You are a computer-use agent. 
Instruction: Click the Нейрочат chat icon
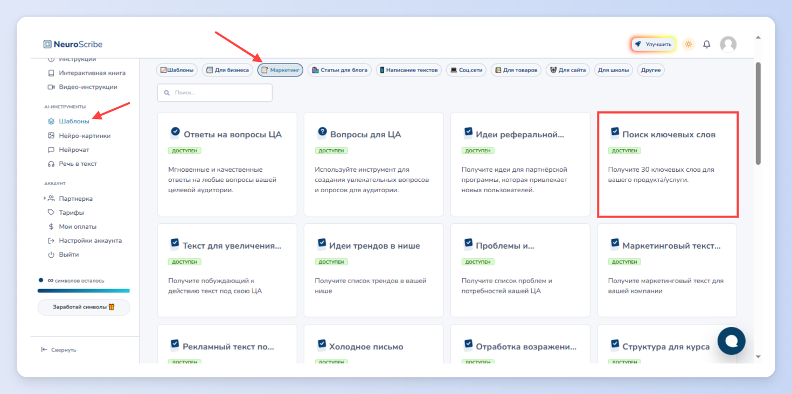[x=51, y=150]
